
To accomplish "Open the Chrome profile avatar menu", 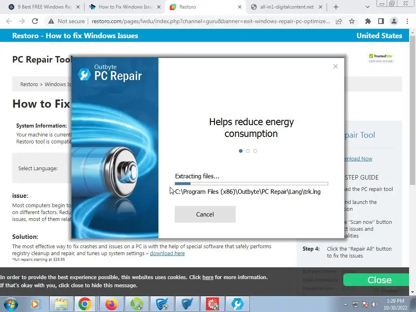I will pyautogui.click(x=394, y=21).
